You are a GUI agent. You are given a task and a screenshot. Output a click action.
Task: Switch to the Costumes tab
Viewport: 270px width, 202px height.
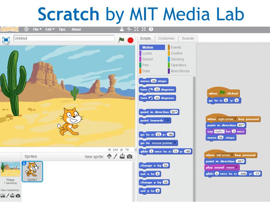coord(166,38)
